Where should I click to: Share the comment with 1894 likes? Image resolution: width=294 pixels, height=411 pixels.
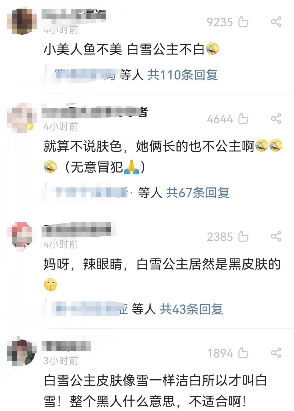276,353
